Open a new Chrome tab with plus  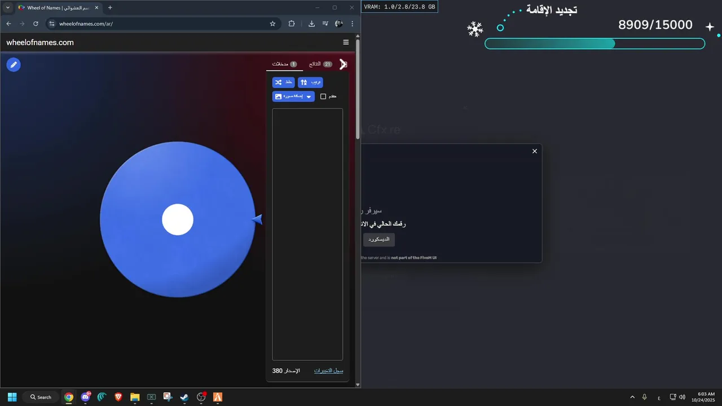[x=110, y=7]
